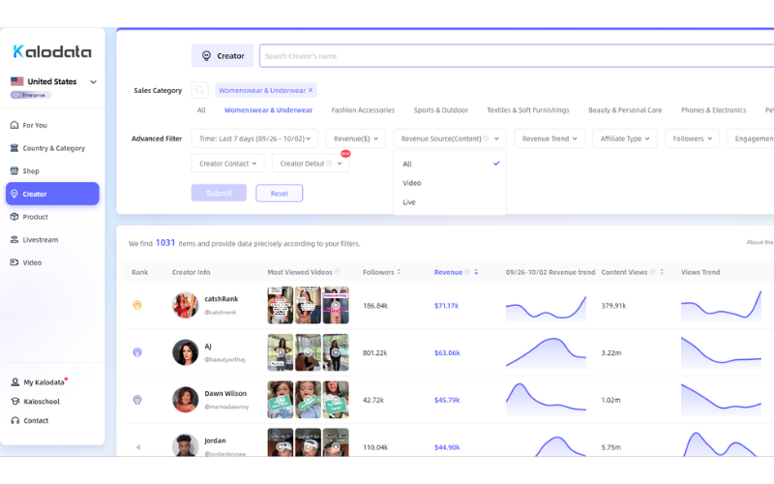
Task: Click info icon next to Content Views
Action: [x=652, y=272]
